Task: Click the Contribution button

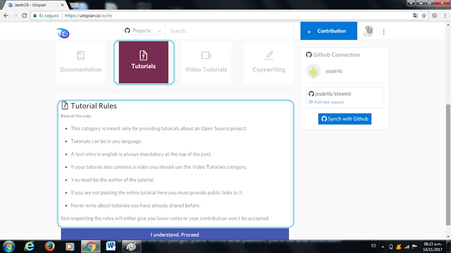Action: (329, 31)
